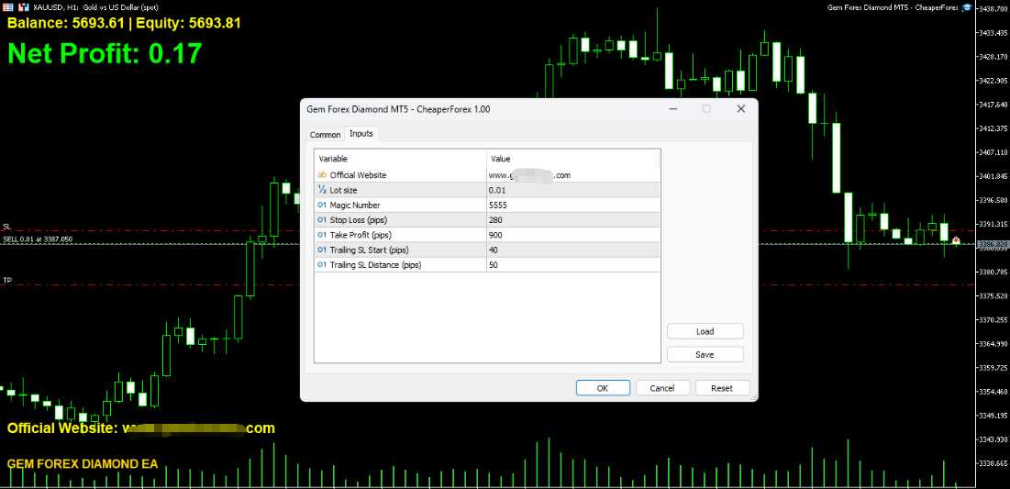Click the SELL 0.01 at 3387.050 order label
1010x489 pixels.
(x=38, y=239)
